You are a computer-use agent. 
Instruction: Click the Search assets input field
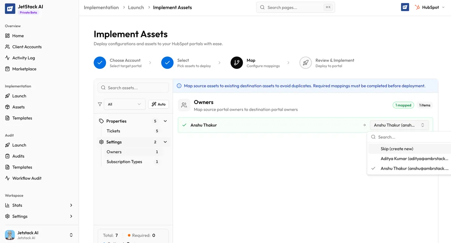pos(133,87)
